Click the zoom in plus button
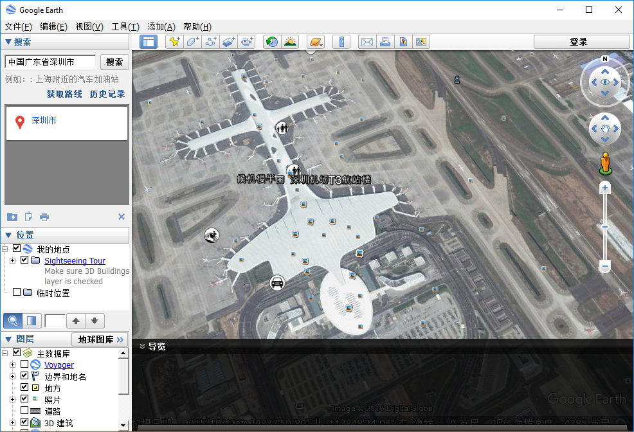634x432 pixels. [x=605, y=188]
